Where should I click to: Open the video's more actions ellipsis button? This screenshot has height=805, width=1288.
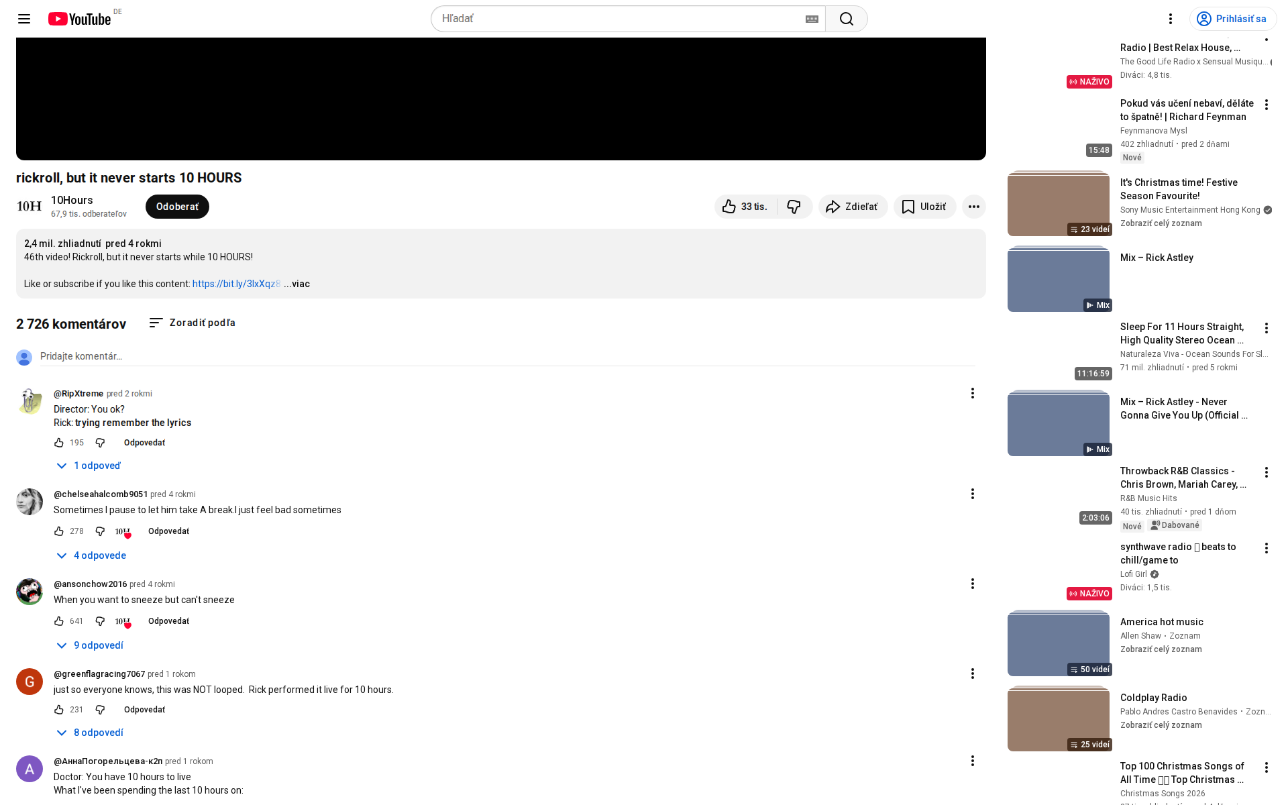[x=973, y=207]
